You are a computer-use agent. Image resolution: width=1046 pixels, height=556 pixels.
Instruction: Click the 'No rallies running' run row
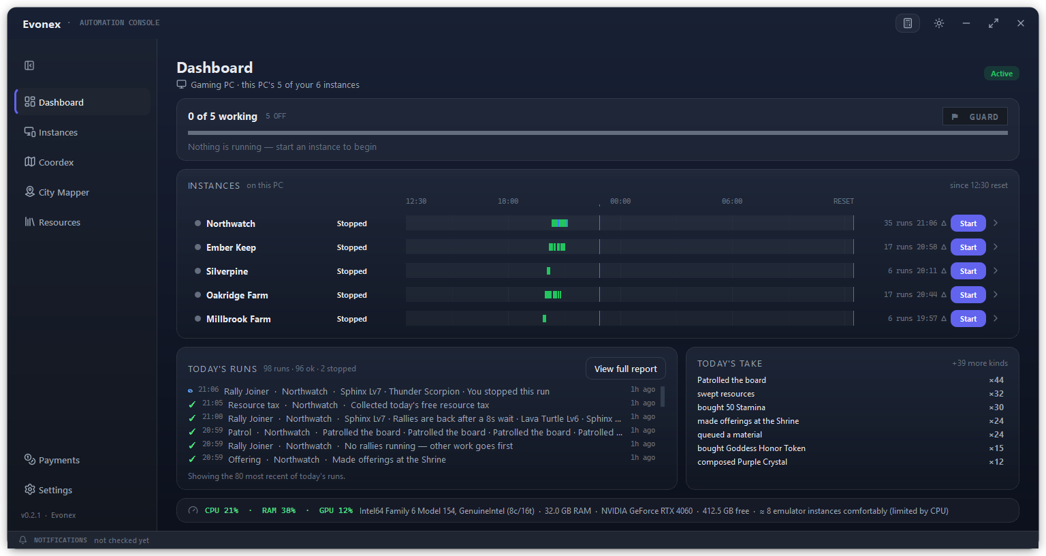tap(422, 446)
